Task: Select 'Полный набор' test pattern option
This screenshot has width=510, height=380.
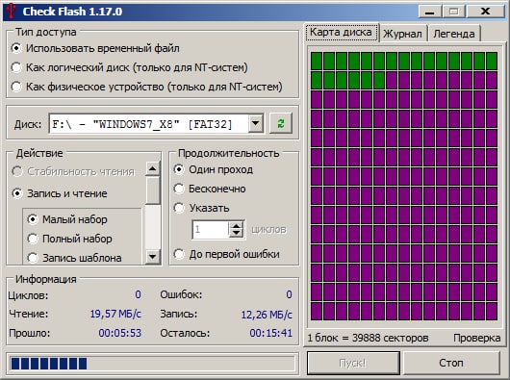Action: [70, 239]
